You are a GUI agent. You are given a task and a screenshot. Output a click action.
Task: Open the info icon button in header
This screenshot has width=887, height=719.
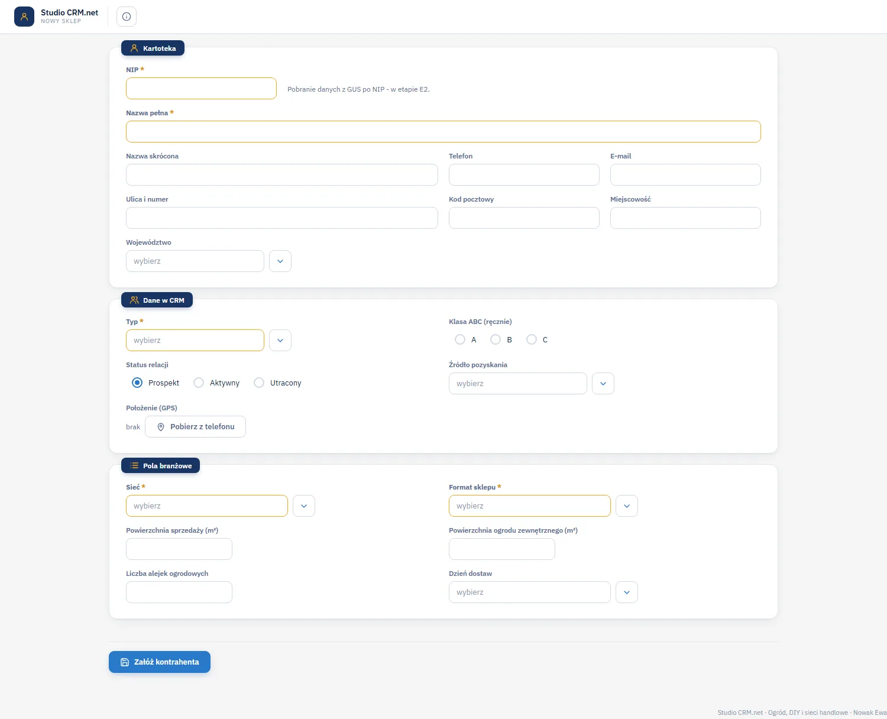127,17
